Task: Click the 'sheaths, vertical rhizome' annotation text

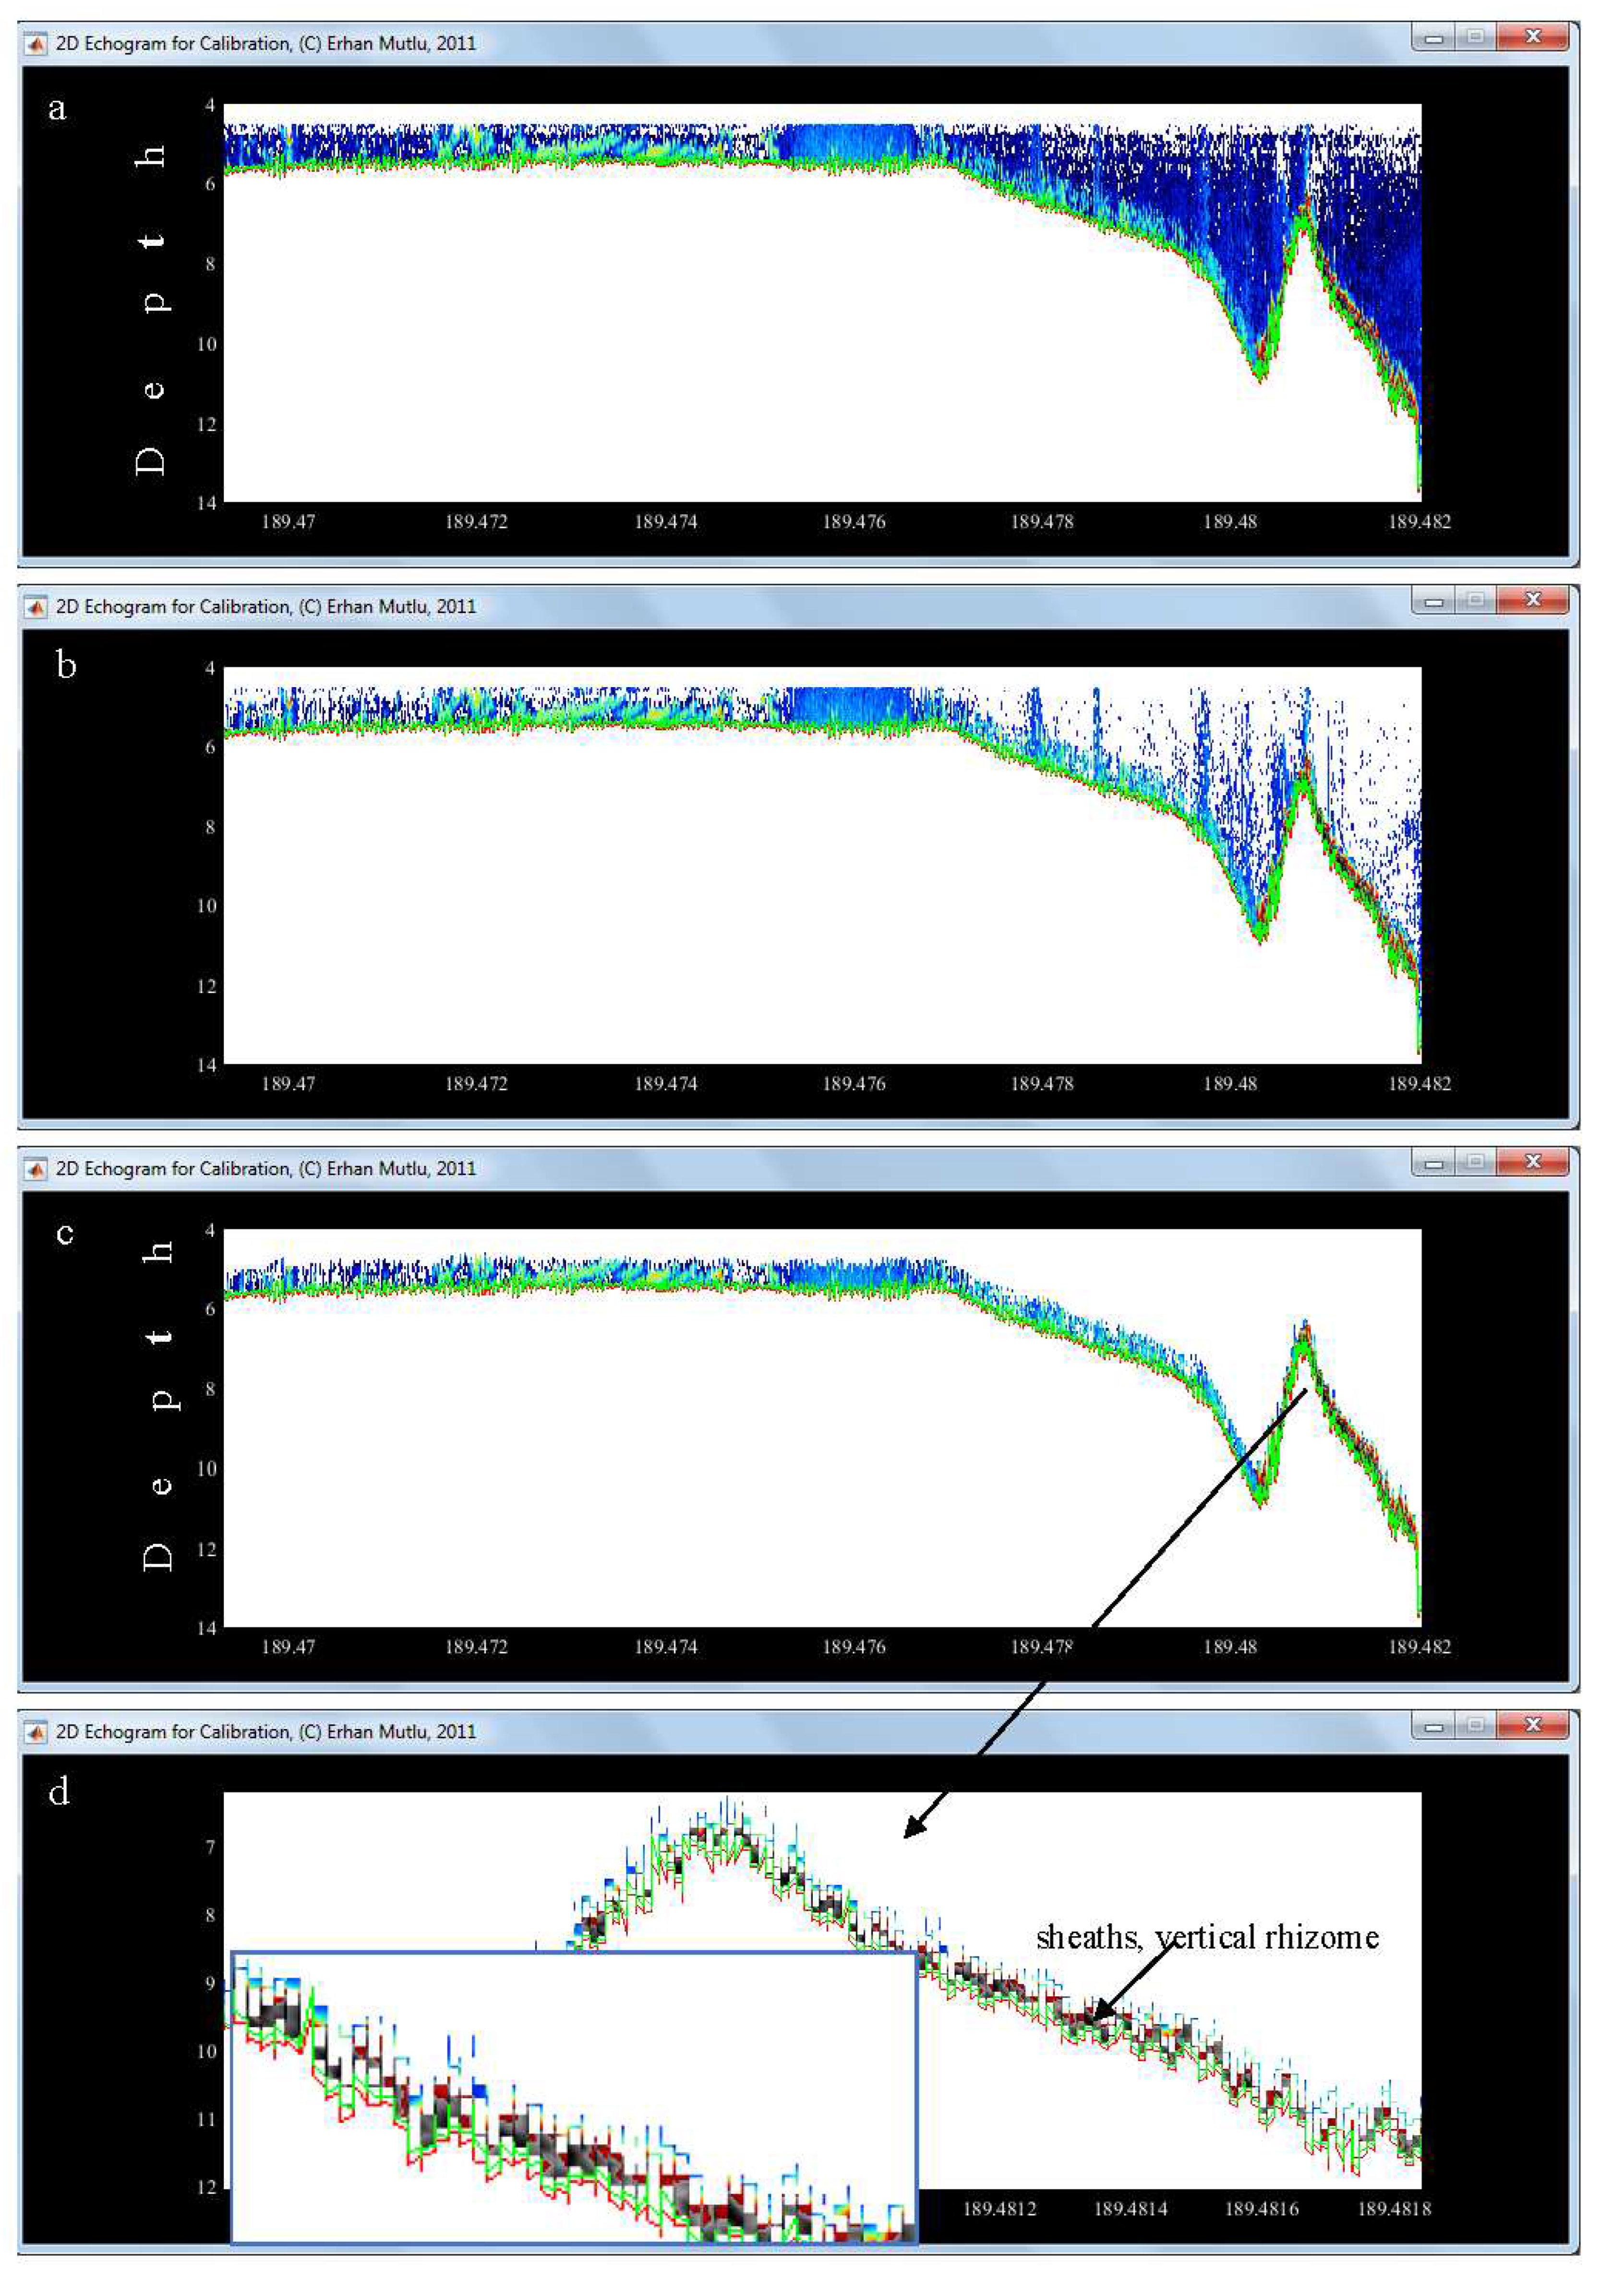Action: (1207, 1938)
